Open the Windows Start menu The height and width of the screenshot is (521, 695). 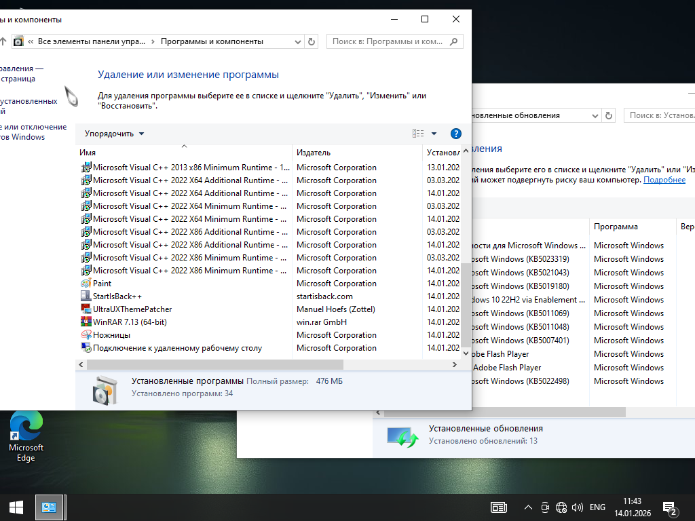pos(16,507)
